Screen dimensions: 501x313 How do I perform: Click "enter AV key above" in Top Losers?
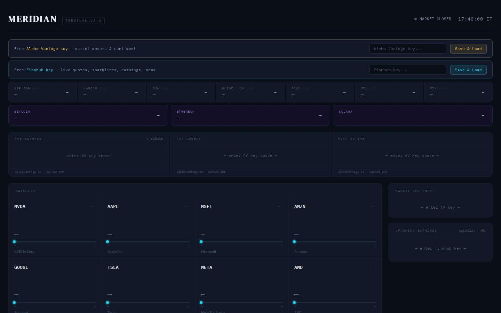coord(250,156)
